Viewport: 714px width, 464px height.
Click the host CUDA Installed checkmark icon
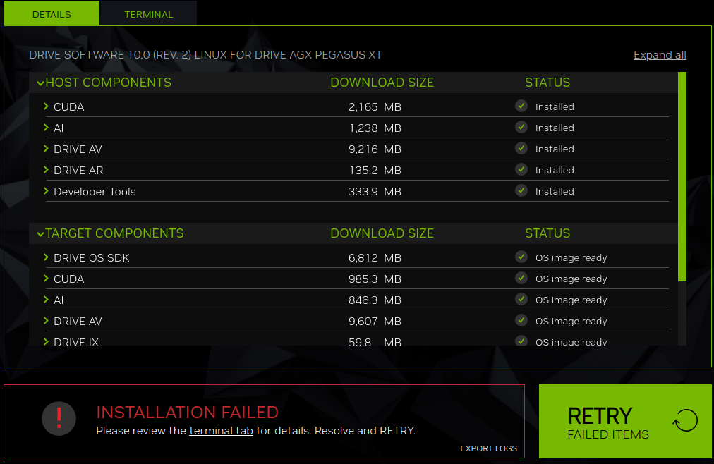click(521, 106)
